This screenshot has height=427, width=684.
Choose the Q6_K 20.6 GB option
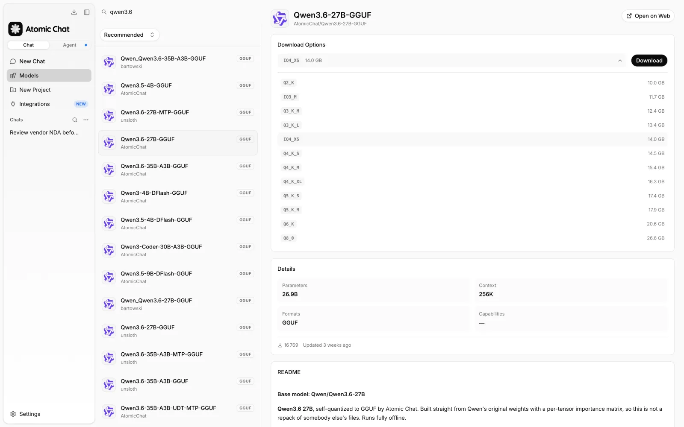click(x=472, y=224)
